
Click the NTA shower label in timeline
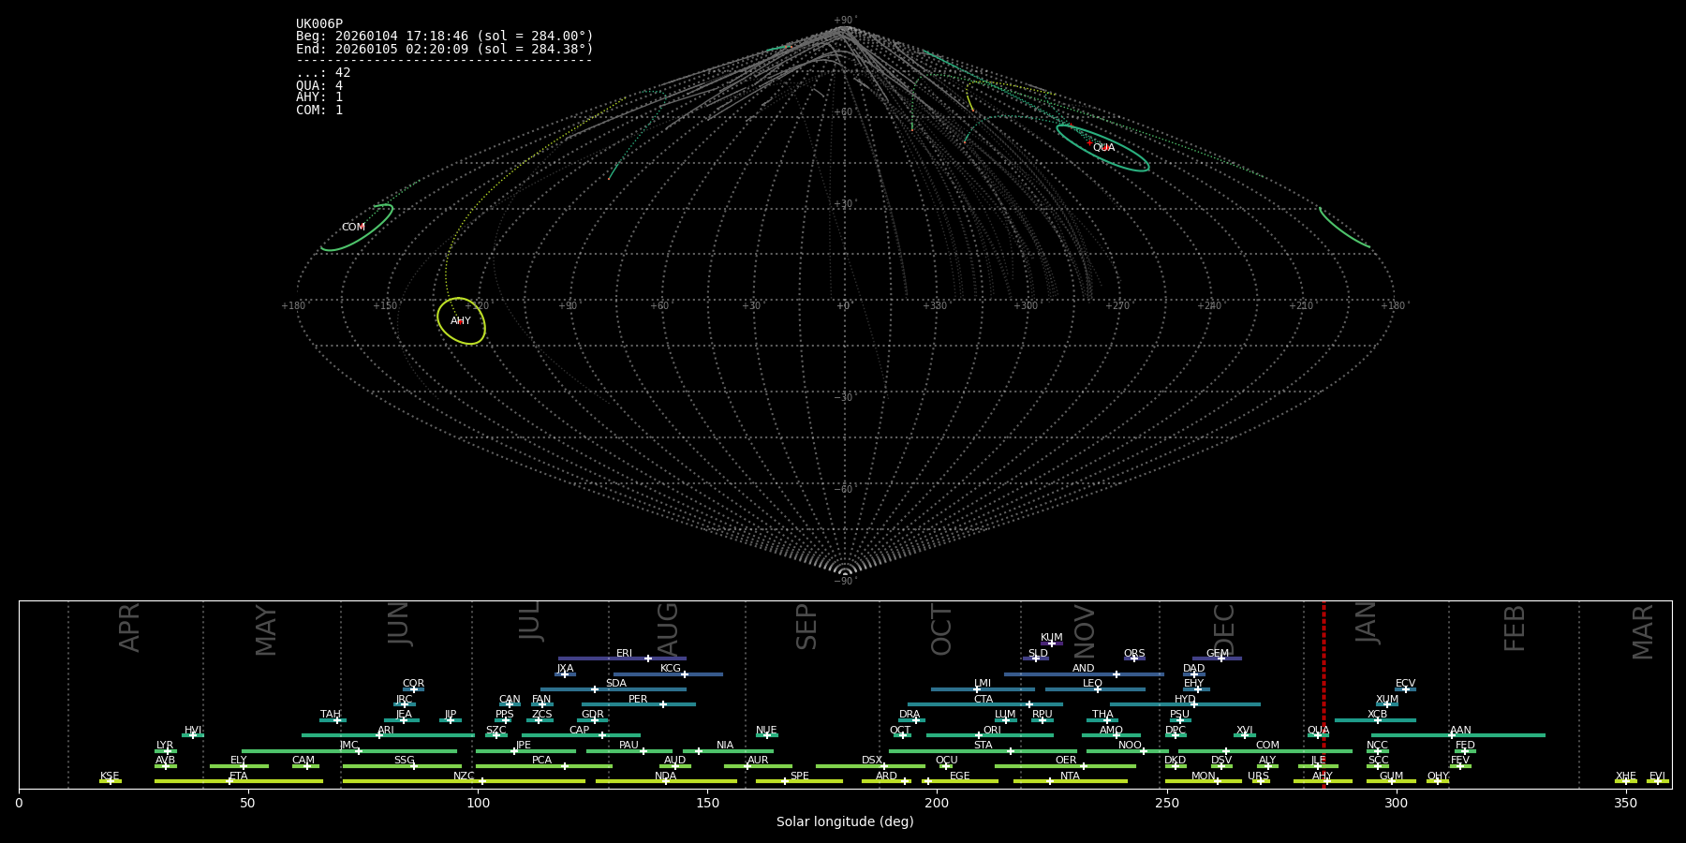coord(1070,776)
